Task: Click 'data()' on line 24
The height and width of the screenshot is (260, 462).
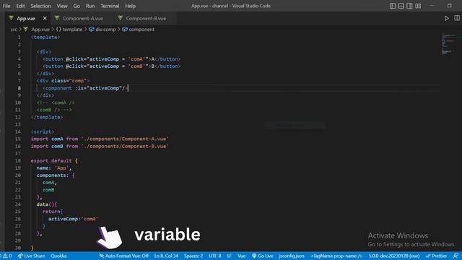Action: pyautogui.click(x=45, y=204)
